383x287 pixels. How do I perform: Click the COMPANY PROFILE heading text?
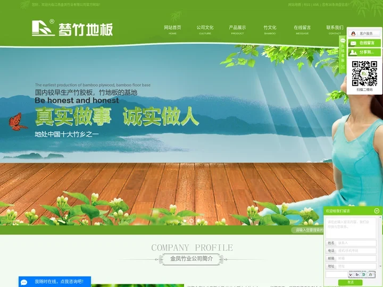click(192, 248)
